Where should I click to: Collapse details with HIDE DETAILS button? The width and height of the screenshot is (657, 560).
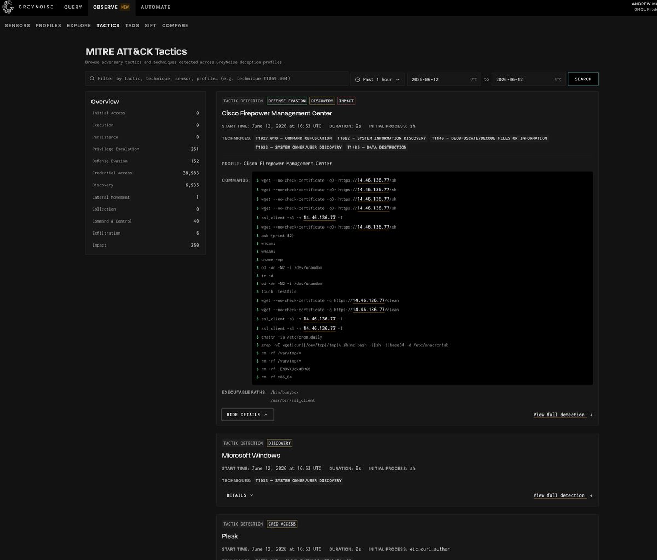247,415
